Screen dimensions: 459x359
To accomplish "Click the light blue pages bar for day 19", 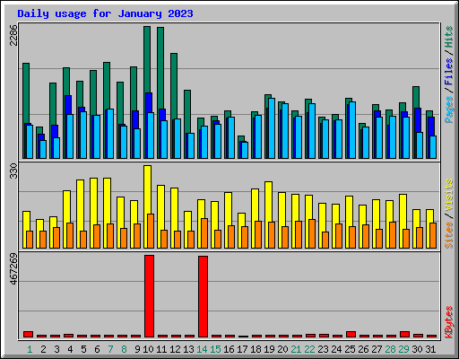I will click(x=272, y=128).
